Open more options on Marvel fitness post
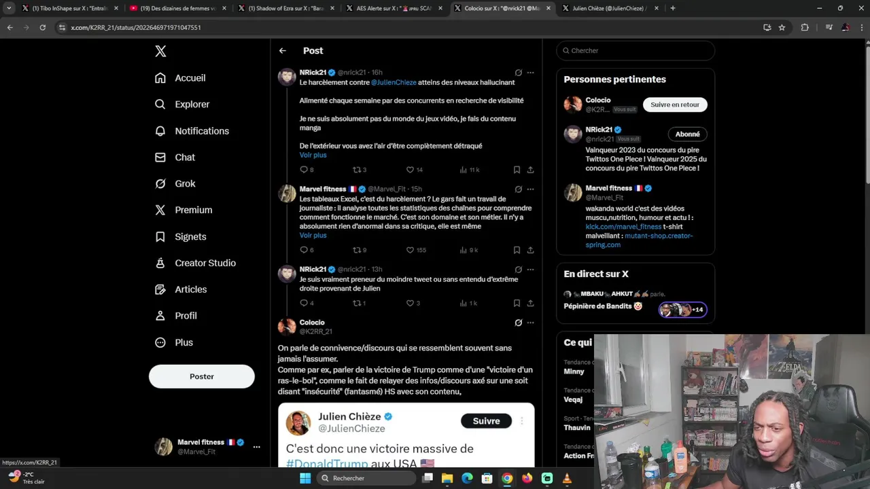The image size is (870, 489). pyautogui.click(x=530, y=189)
